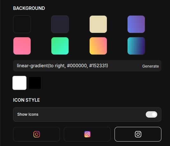Choose the dark navy background swatch
170x146 pixels.
pyautogui.click(x=60, y=24)
